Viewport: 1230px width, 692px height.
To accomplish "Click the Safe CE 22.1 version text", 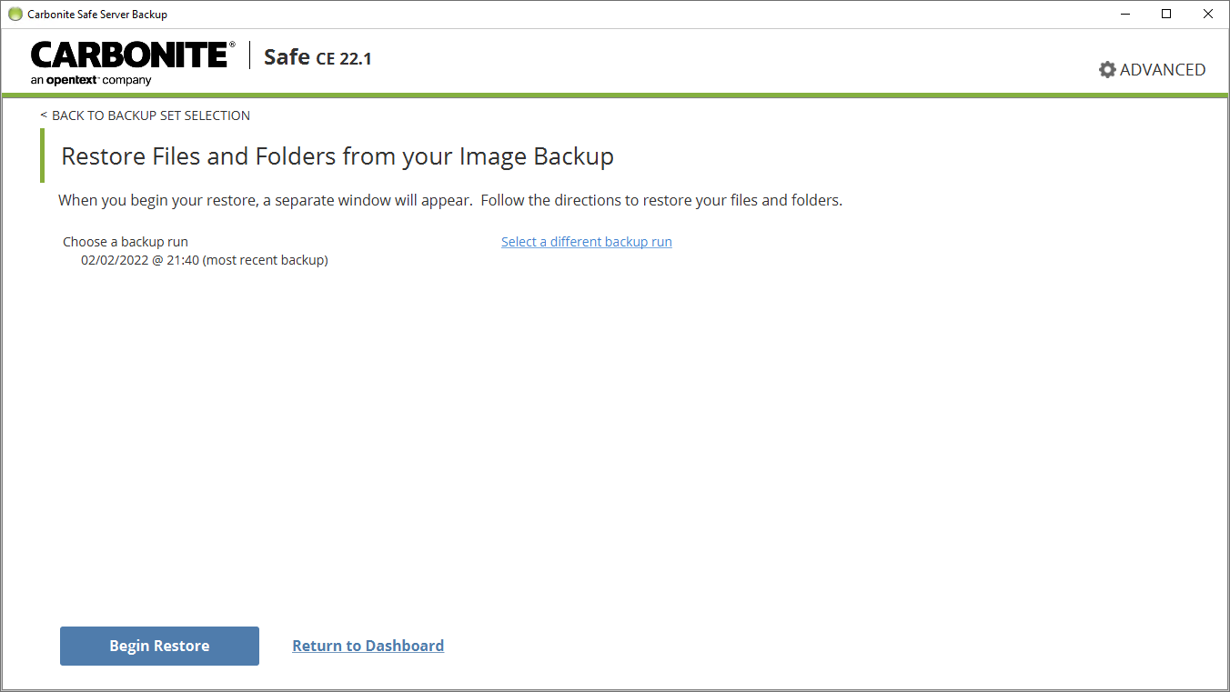I will (x=317, y=57).
